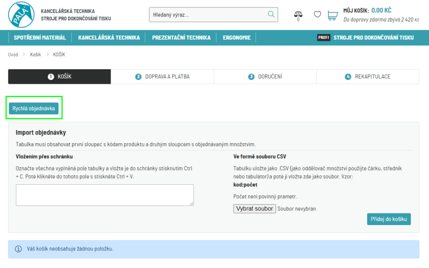Select the KOŠÍK step tab

pyautogui.click(x=59, y=77)
